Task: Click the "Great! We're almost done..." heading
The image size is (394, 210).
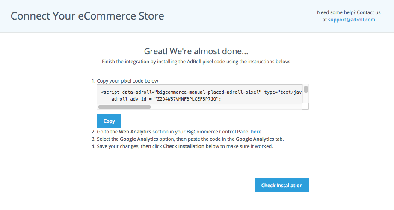Action: [x=196, y=51]
